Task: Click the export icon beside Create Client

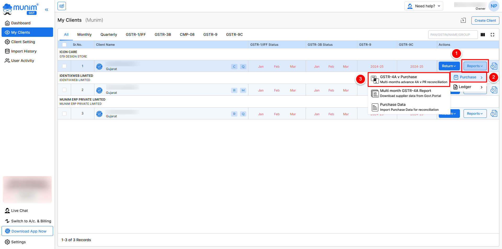Action: tap(463, 20)
